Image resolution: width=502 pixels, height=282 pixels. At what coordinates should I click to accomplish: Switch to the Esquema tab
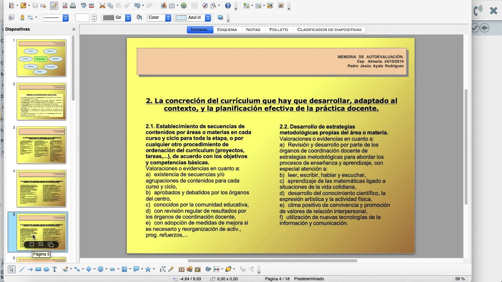tap(227, 30)
